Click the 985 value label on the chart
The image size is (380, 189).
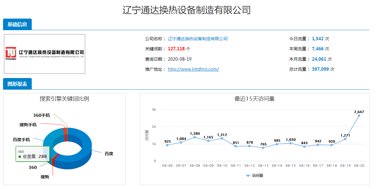(x=277, y=141)
